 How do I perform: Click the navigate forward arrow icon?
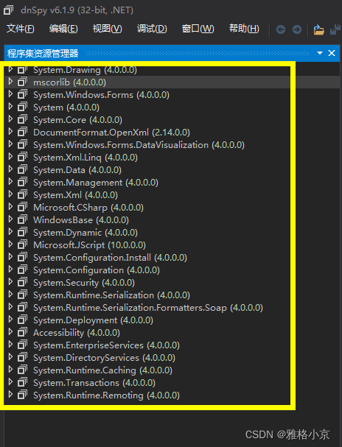(297, 29)
